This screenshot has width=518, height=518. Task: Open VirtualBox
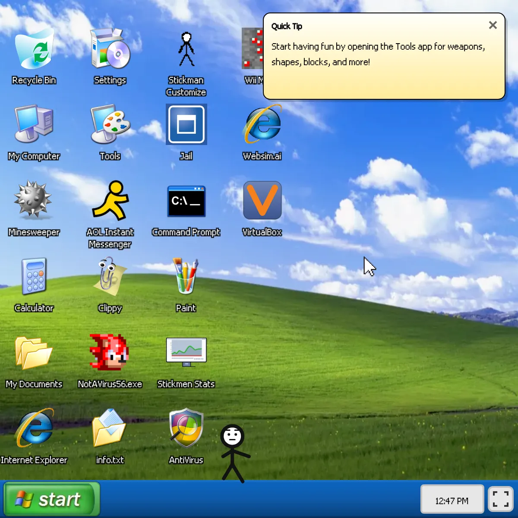[262, 201]
